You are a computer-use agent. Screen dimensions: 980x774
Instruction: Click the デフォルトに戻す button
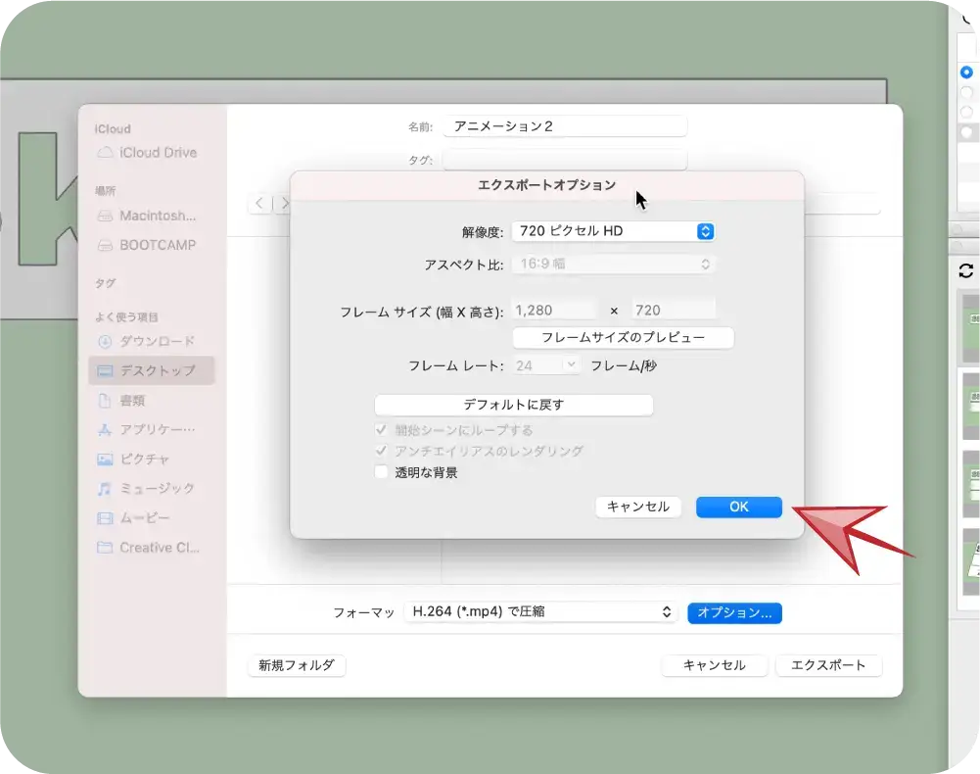coord(513,405)
